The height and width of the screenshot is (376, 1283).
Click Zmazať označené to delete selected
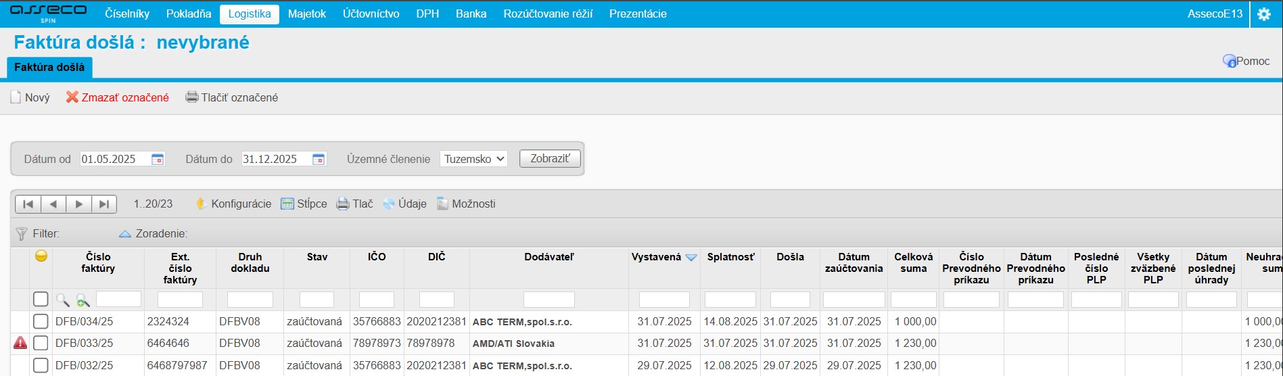click(x=118, y=97)
